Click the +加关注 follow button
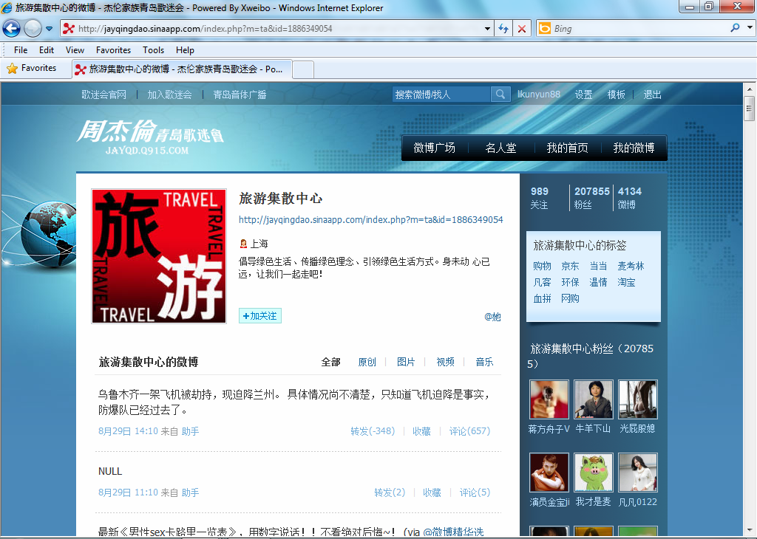 [x=260, y=316]
